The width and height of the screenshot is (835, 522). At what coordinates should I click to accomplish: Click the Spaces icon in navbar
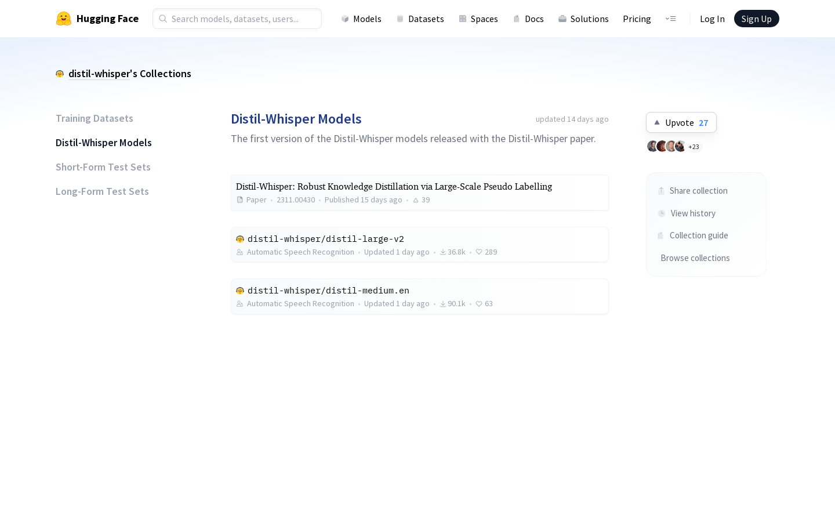[463, 19]
